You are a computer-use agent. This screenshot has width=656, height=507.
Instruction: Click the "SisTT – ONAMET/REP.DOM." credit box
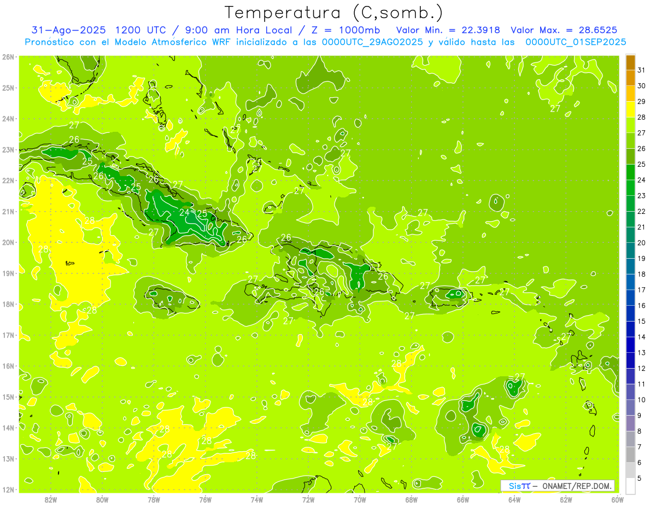click(557, 486)
